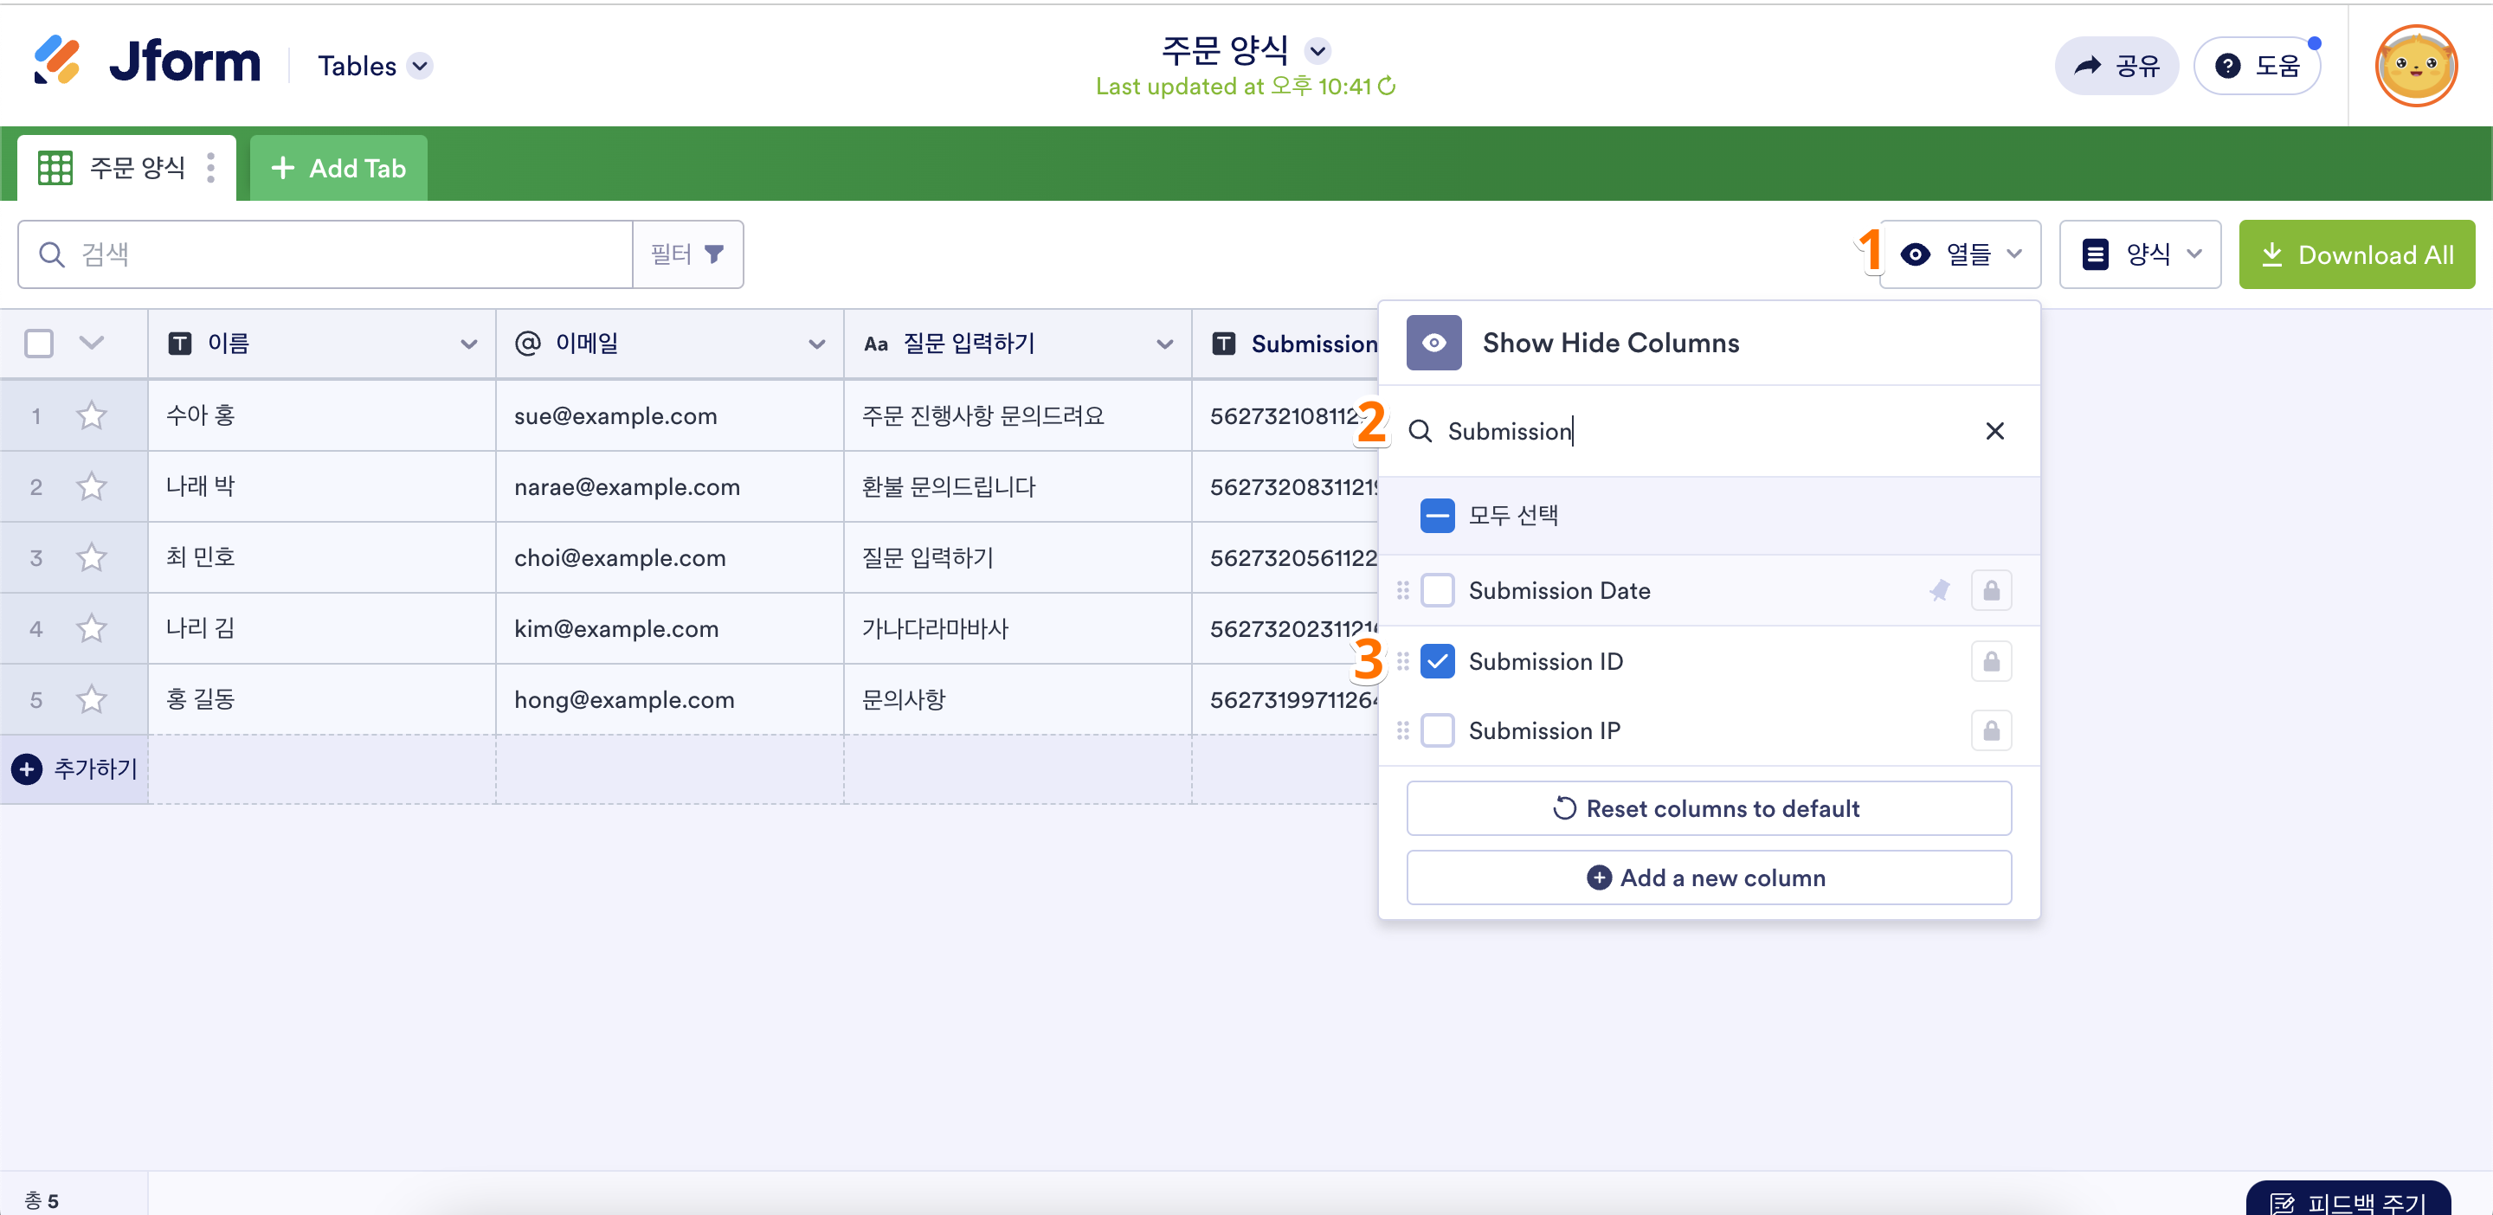This screenshot has height=1215, width=2493.
Task: Check the Submission Date column checkbox
Action: 1437,590
